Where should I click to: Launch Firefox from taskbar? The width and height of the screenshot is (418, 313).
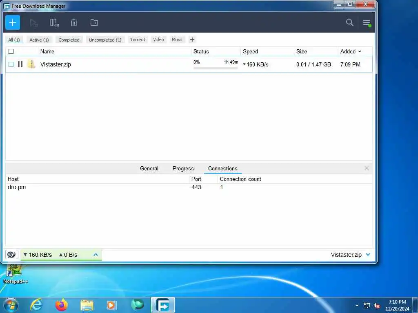click(62, 305)
